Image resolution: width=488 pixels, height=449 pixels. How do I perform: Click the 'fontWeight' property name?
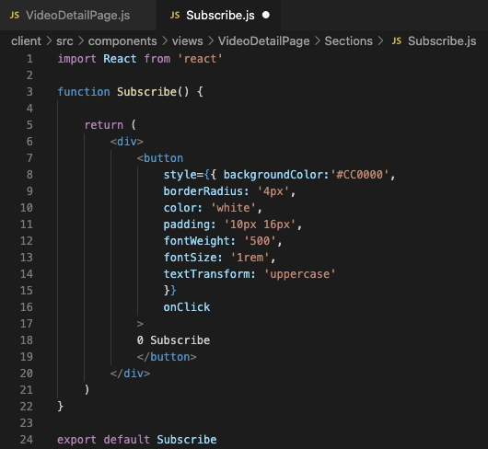197,241
